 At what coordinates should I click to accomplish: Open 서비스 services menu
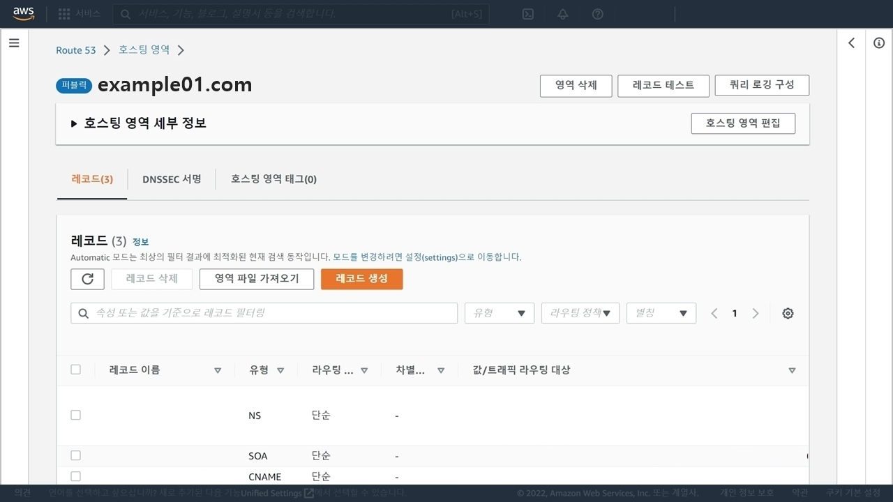click(x=87, y=14)
